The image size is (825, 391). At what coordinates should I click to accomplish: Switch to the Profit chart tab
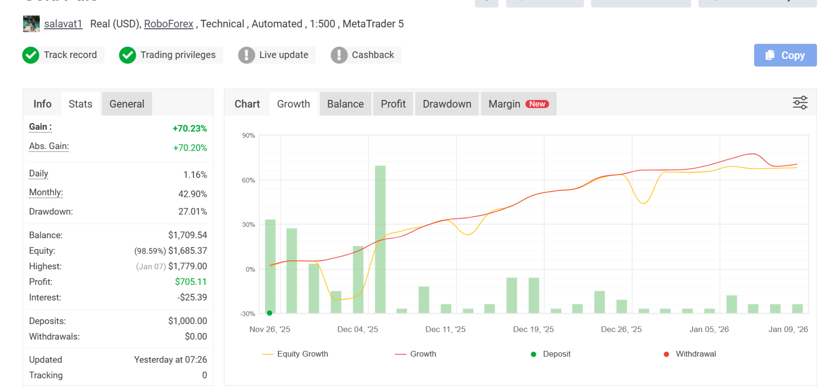[x=393, y=104]
